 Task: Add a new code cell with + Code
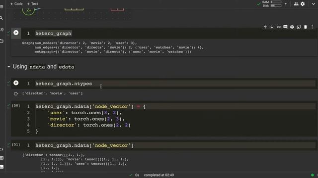coord(16,4)
